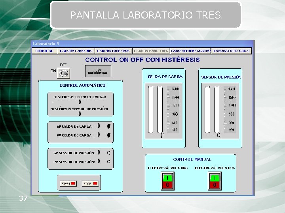Screen dimensions: 285x213
Task: Click the Sensor de Presión gauge scale
Action: click(x=230, y=110)
